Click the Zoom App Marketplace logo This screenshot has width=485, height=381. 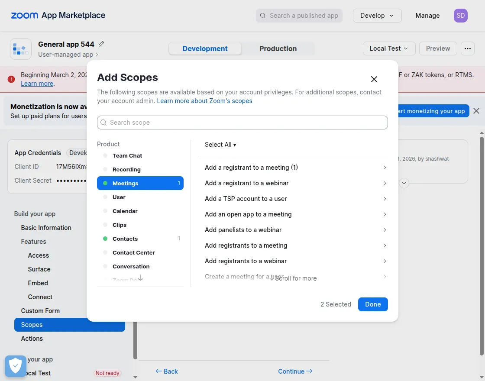tap(58, 16)
